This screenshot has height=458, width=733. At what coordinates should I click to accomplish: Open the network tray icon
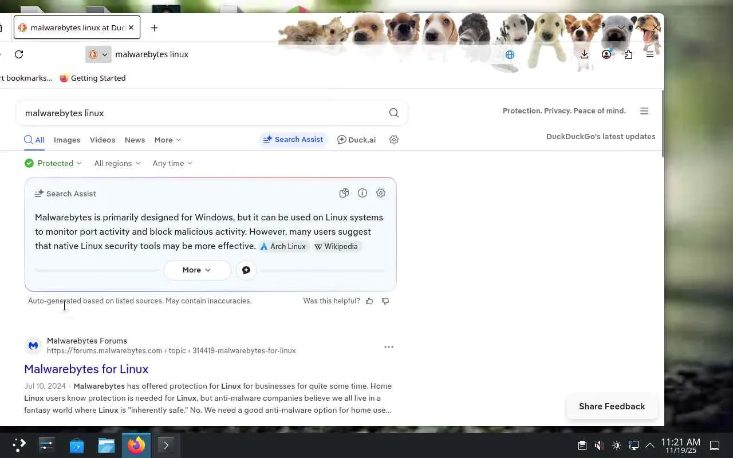(x=633, y=445)
